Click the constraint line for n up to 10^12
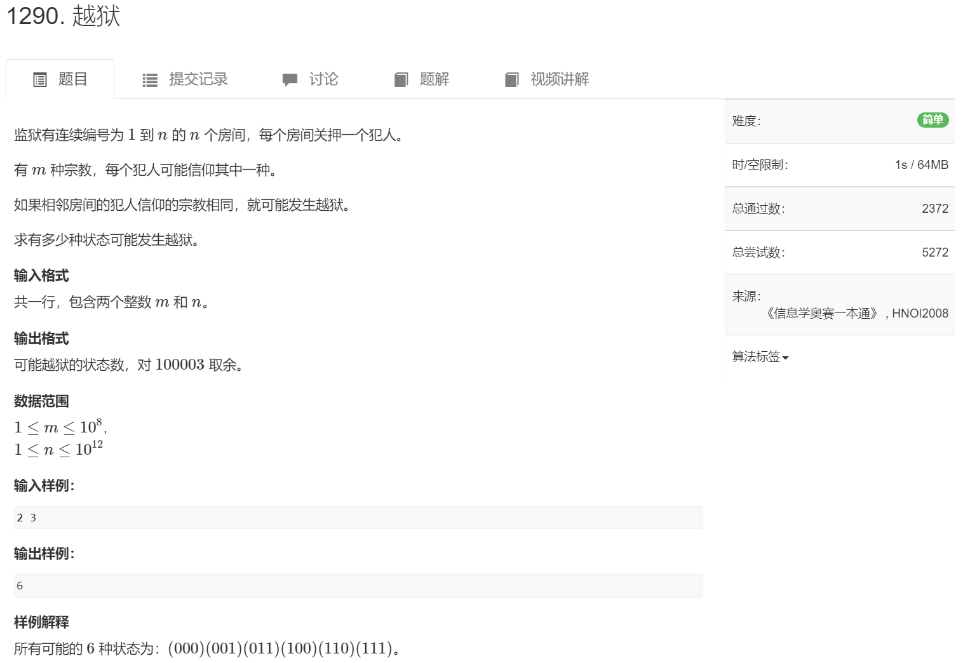 (x=58, y=449)
